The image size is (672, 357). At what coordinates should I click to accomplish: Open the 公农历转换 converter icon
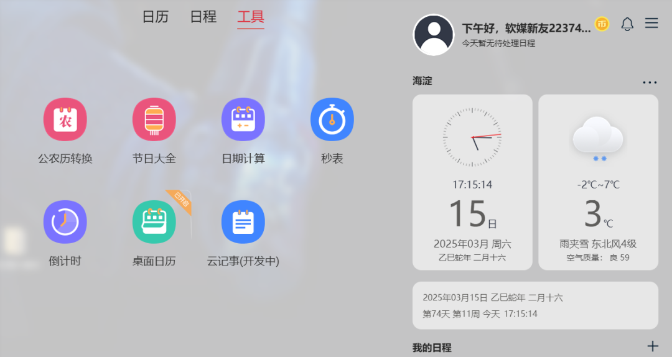[x=65, y=119]
